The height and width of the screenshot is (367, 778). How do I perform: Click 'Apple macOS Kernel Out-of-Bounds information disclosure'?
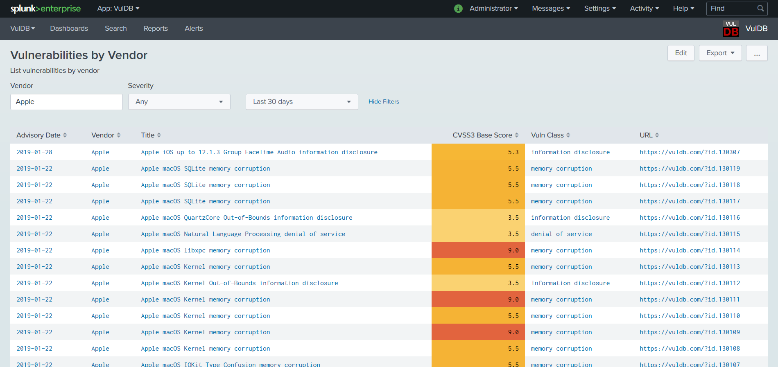point(240,283)
